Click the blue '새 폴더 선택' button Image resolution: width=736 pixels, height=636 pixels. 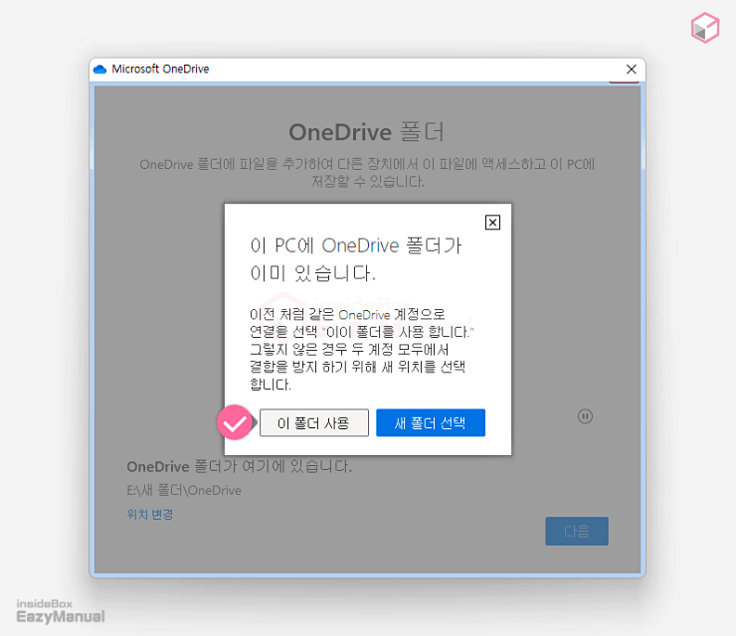[431, 422]
